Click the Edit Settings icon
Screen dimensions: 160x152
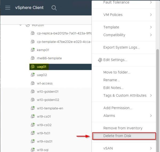coord(100,60)
